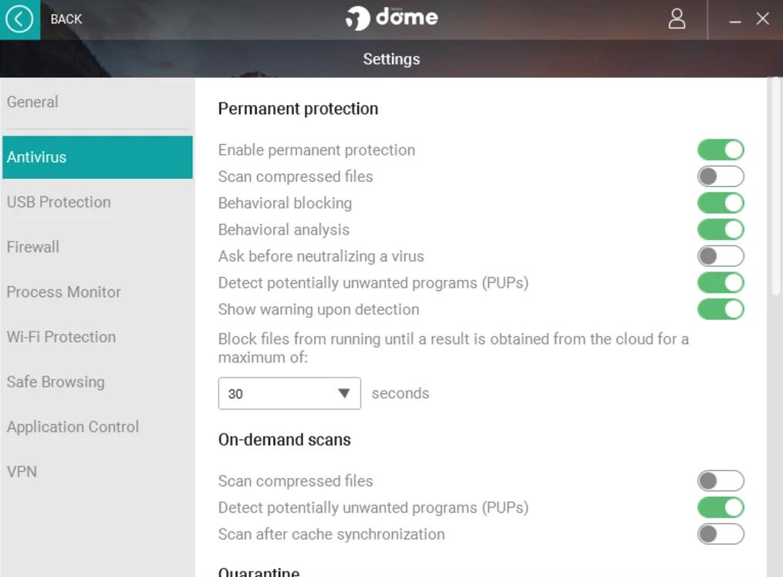Click the Panda Dome logo

pyautogui.click(x=392, y=18)
